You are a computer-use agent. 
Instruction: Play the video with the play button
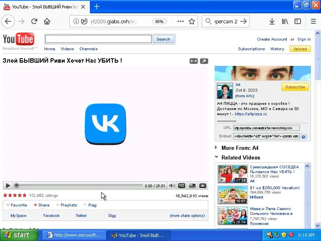[x=8, y=186]
